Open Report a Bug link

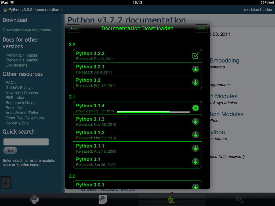coord(17,123)
